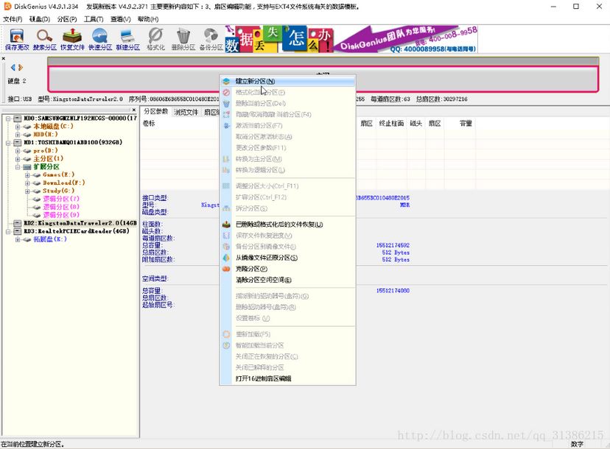Click the free space bar in the disk map

323,79
